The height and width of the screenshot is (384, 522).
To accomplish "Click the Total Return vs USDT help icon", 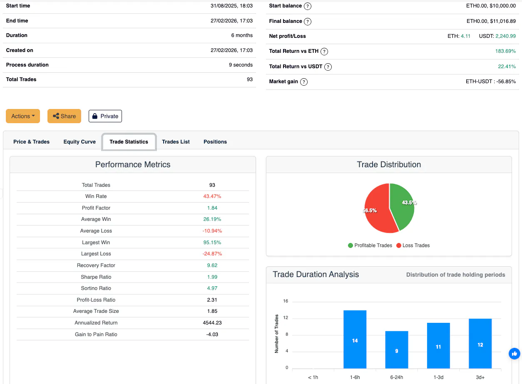I will (328, 67).
